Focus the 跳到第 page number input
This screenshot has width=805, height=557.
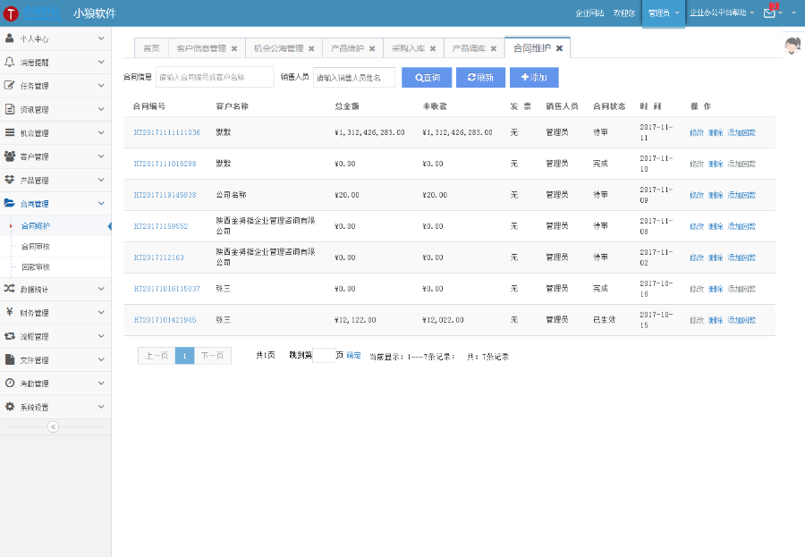(x=324, y=356)
